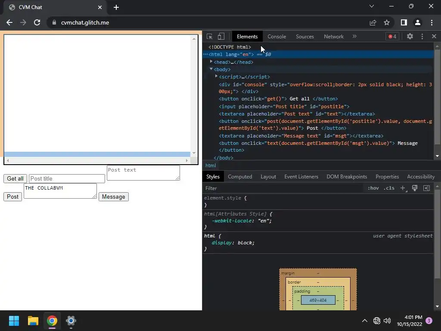This screenshot has height=331, width=441.
Task: Select the html breadcrumb item
Action: (210, 165)
